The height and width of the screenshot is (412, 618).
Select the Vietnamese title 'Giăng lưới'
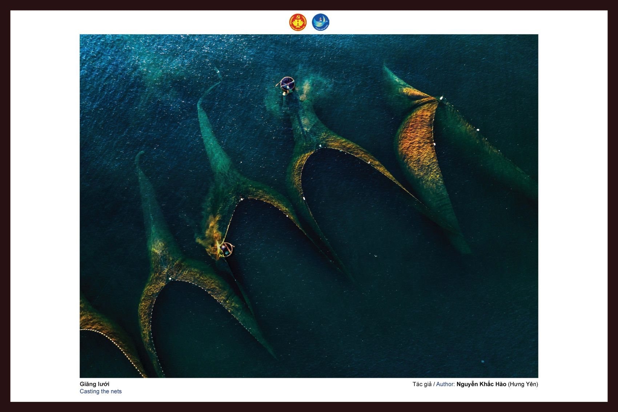click(95, 384)
